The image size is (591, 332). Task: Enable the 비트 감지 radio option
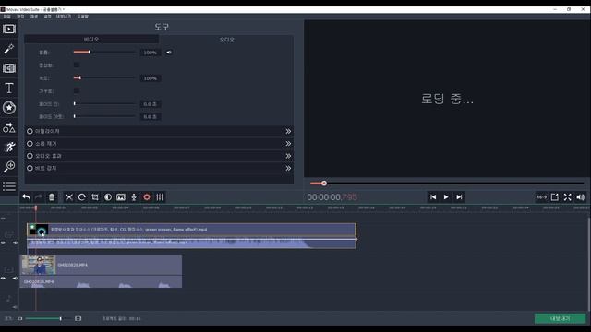[30, 168]
